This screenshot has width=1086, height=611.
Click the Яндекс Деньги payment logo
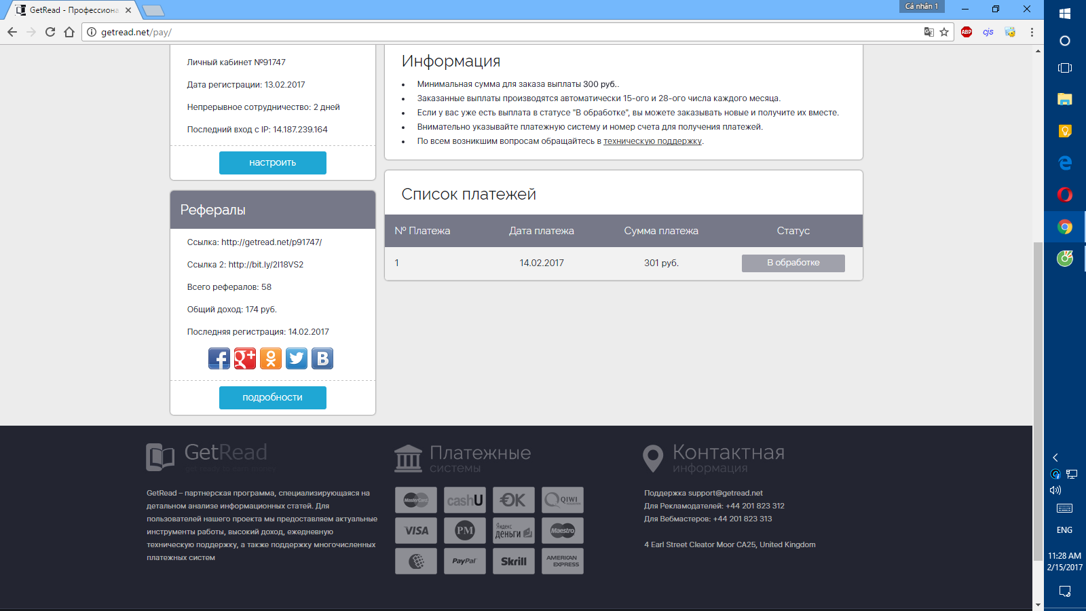click(x=514, y=530)
